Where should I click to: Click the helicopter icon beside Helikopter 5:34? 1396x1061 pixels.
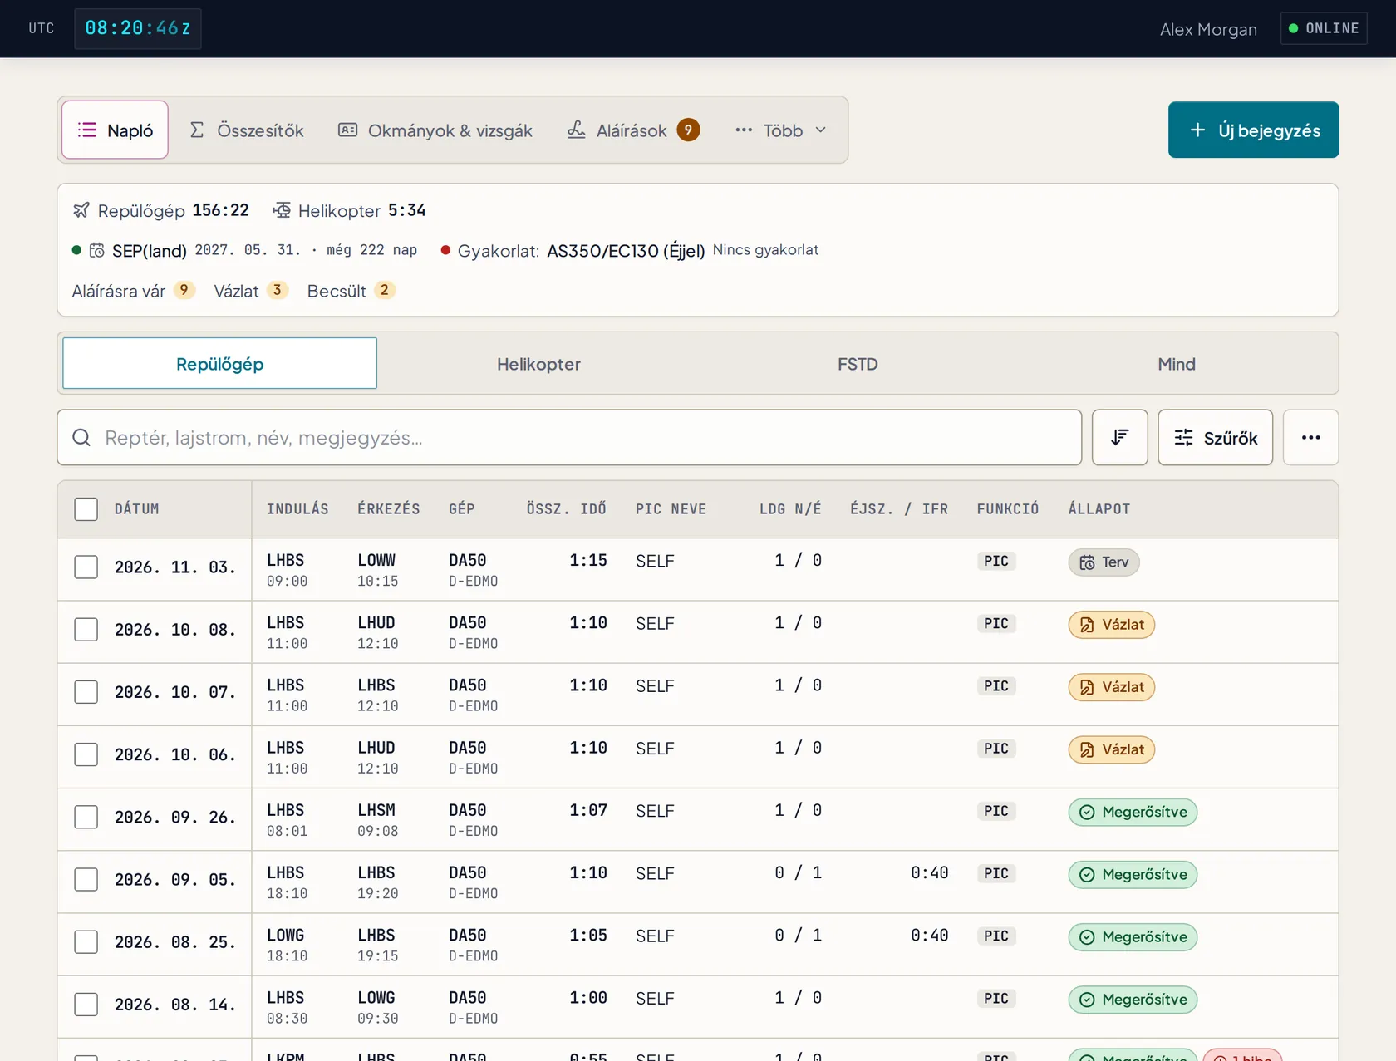[282, 210]
